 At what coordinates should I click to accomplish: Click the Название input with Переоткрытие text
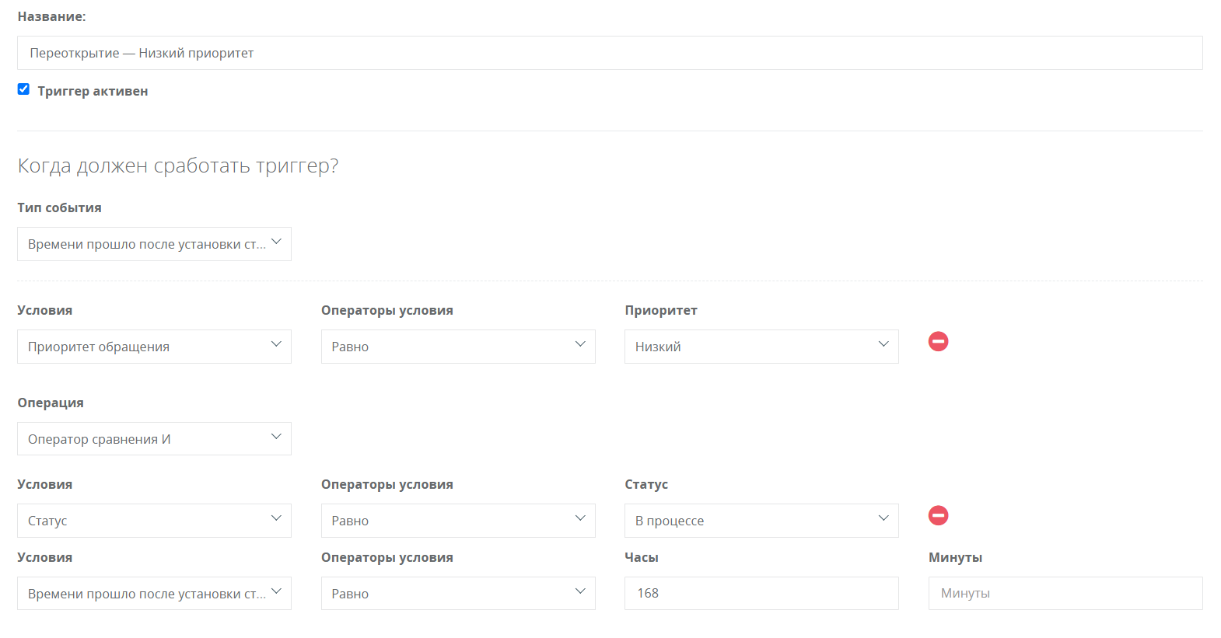click(610, 53)
